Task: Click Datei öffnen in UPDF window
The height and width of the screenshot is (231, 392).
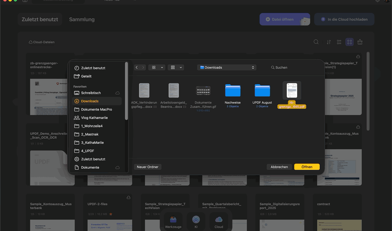Action: tap(285, 19)
